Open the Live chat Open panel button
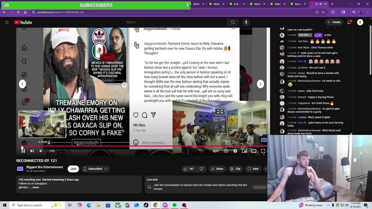Screen dimensions: 372x209 [260, 187]
